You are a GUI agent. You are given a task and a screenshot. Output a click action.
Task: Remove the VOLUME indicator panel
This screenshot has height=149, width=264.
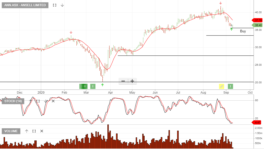[x=42, y=131]
